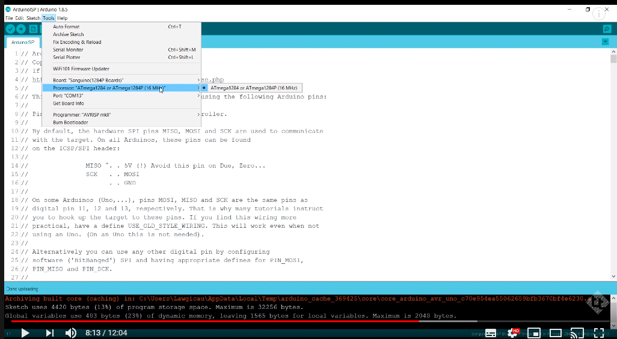The width and height of the screenshot is (617, 339).
Task: Expand the Programmer AVRISP mkII submenu
Action: coord(121,115)
